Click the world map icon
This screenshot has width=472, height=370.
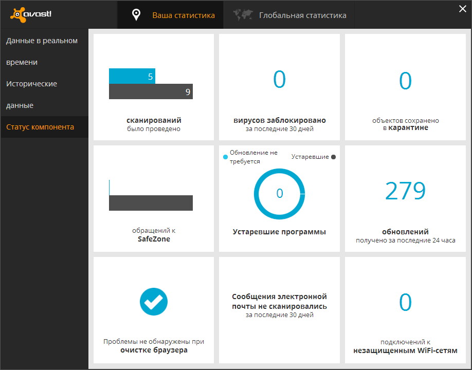(243, 15)
